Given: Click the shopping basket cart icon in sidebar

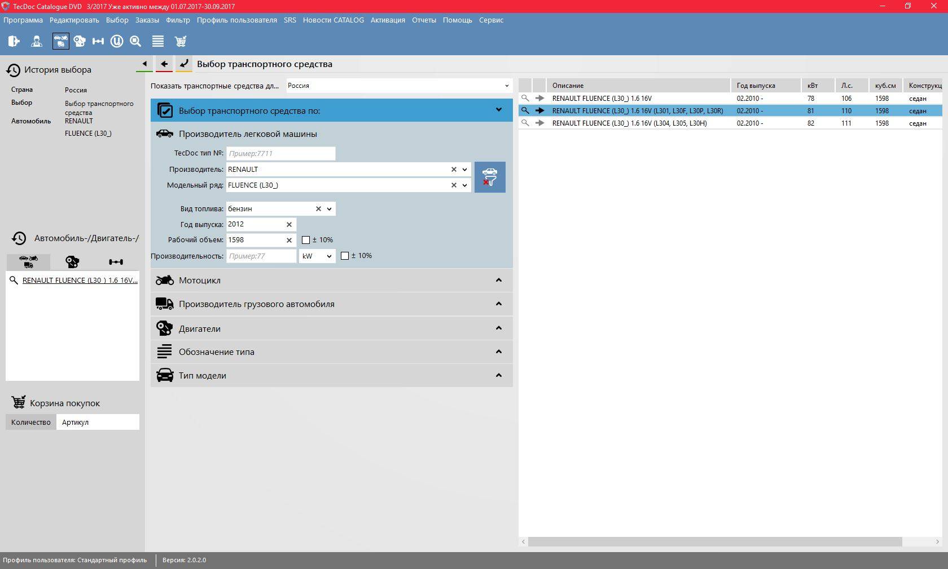Looking at the screenshot, I should [19, 402].
